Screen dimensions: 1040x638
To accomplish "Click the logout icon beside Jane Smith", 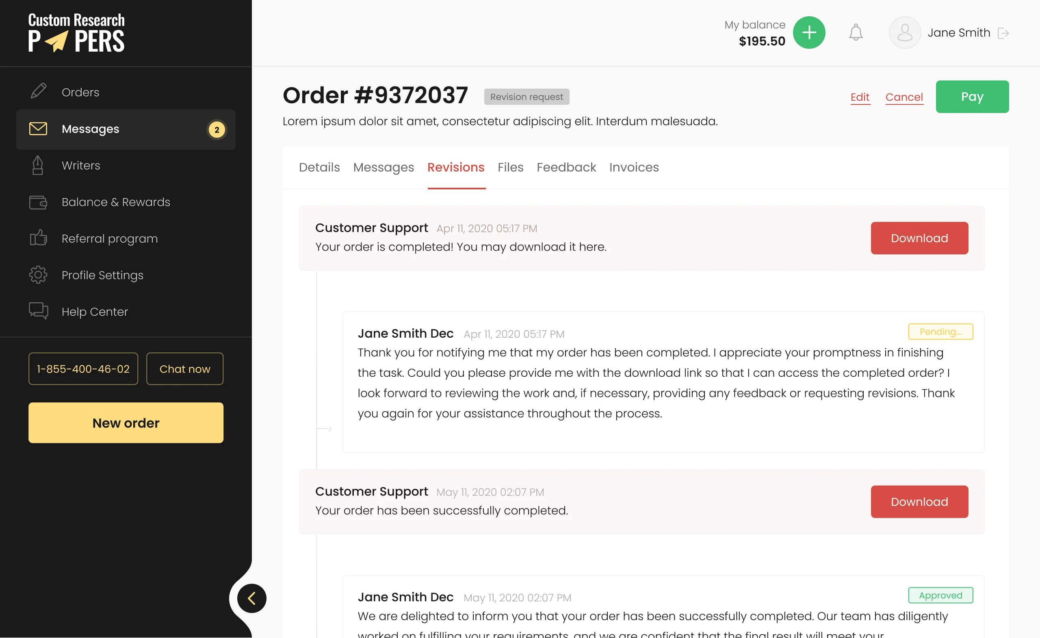I will pyautogui.click(x=1003, y=33).
